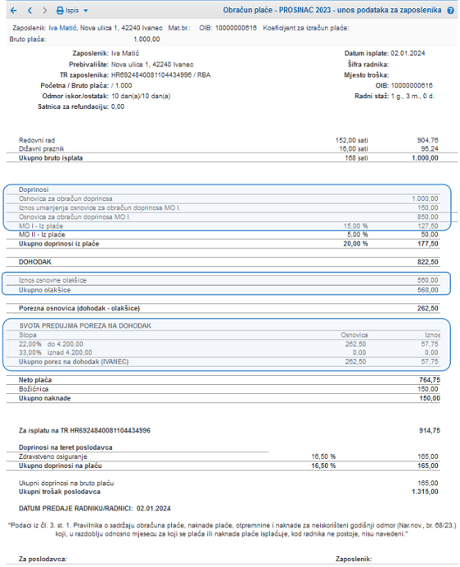Click the Ukupno olakšice label
This screenshot has height=567, width=460.
point(45,290)
